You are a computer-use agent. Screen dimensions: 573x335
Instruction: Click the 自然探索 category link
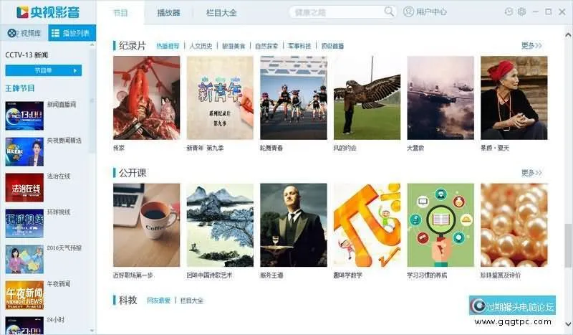(x=266, y=46)
